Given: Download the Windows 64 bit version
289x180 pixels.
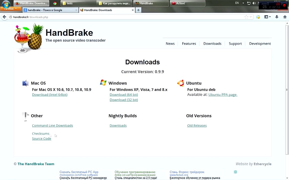Looking at the screenshot, I should pos(124,94).
